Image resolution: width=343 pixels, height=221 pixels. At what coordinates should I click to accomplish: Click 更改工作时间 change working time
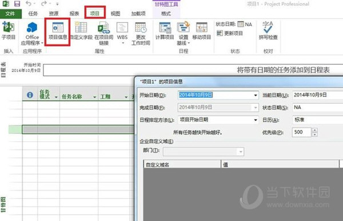pos(141,33)
